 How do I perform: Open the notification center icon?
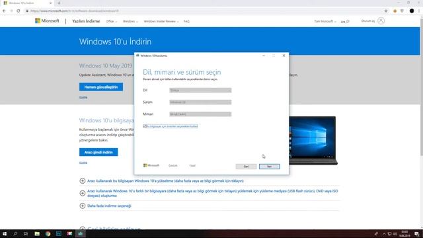coord(417,233)
